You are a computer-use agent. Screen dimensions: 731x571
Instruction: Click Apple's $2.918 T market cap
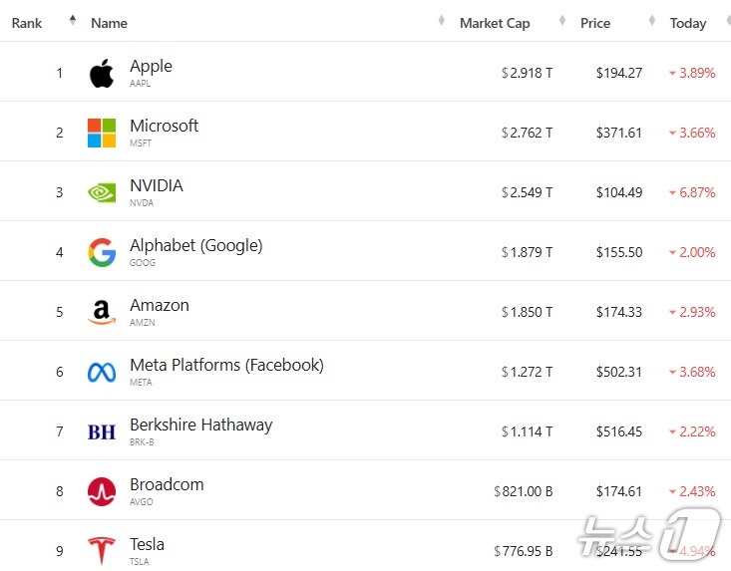tap(528, 73)
